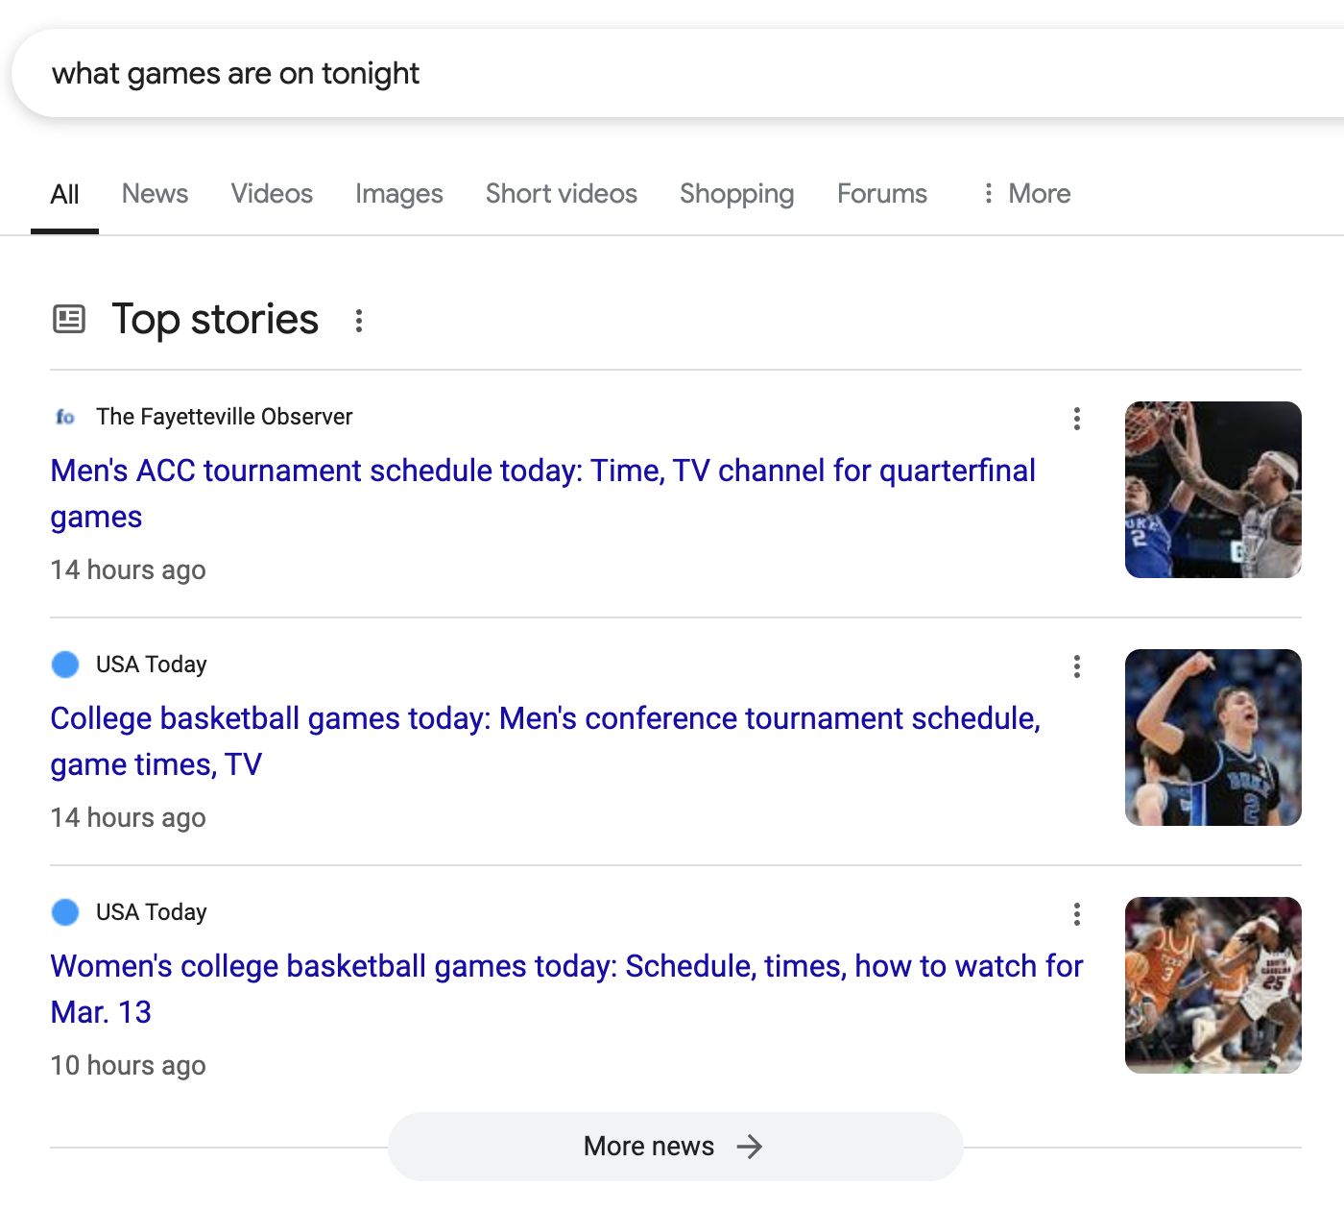Open the More search options menu
Viewport: 1344px width, 1210px height.
point(1025,194)
